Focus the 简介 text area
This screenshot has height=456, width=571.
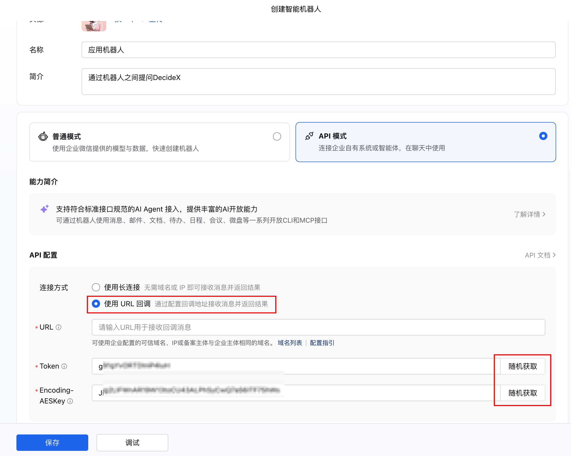click(x=318, y=82)
